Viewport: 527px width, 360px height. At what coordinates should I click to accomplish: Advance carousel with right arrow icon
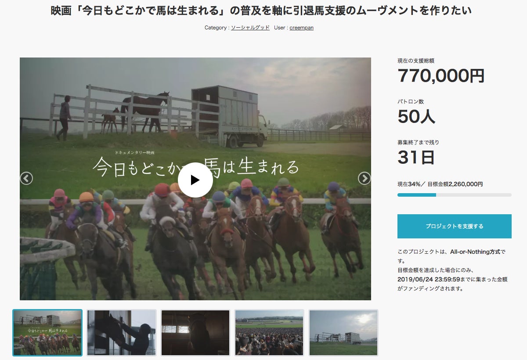point(364,178)
